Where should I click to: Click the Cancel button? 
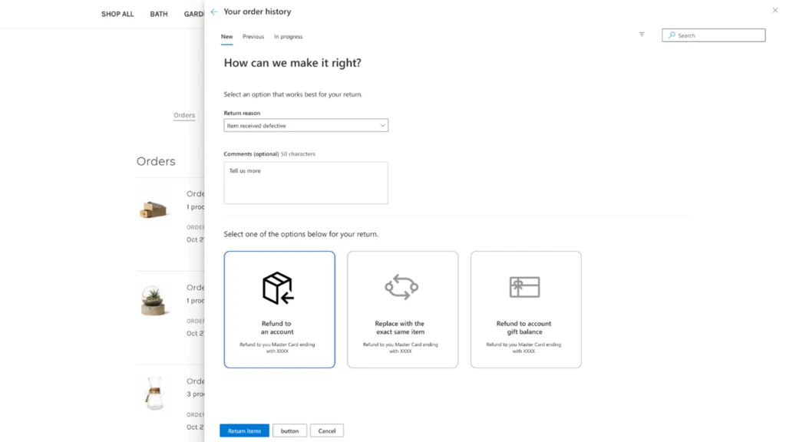tap(327, 430)
